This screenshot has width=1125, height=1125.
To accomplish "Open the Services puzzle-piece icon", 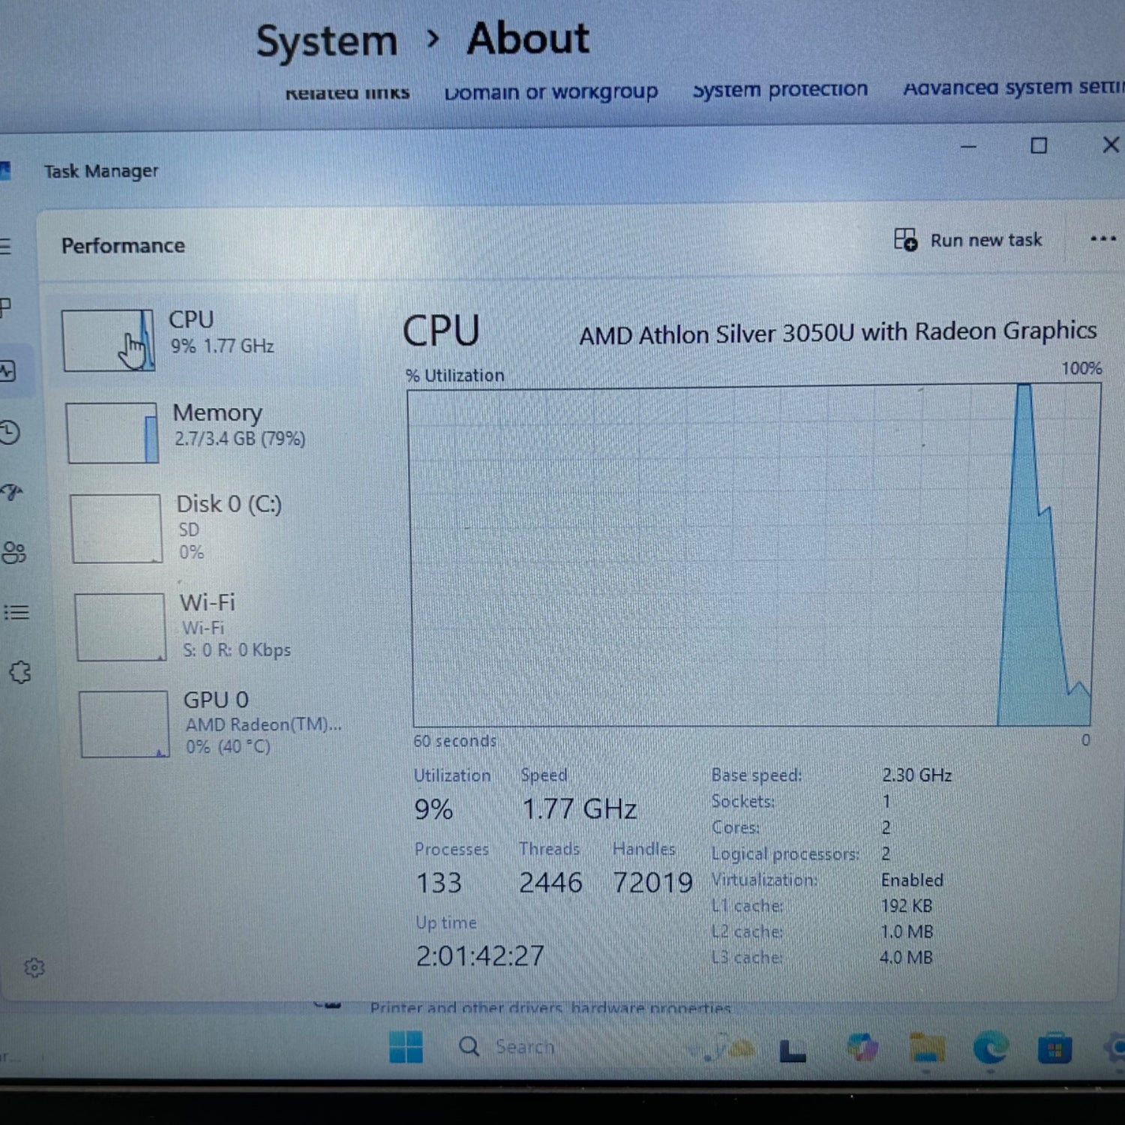I will (20, 672).
